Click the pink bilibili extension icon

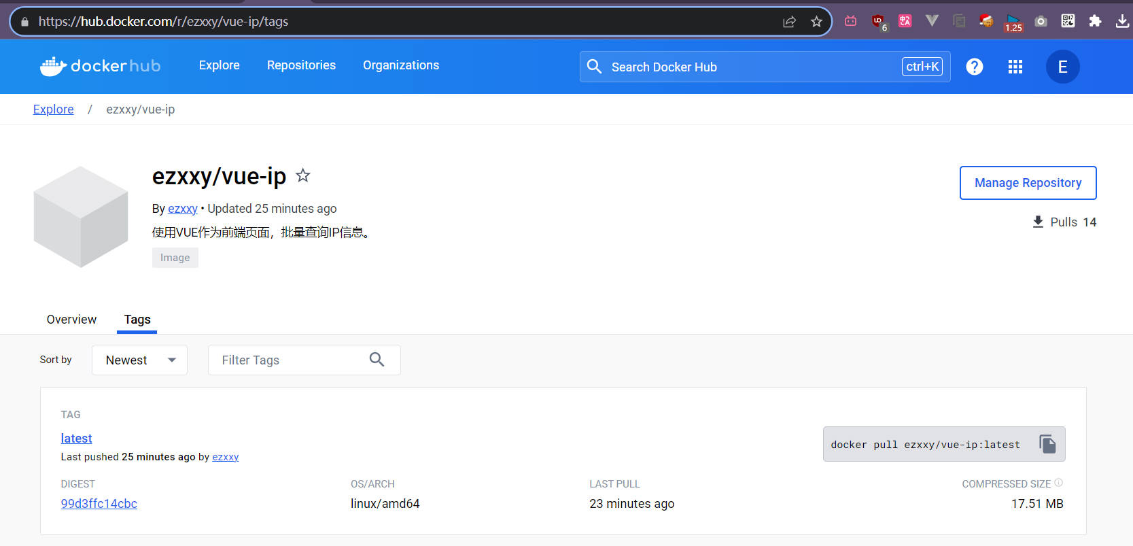pos(850,21)
